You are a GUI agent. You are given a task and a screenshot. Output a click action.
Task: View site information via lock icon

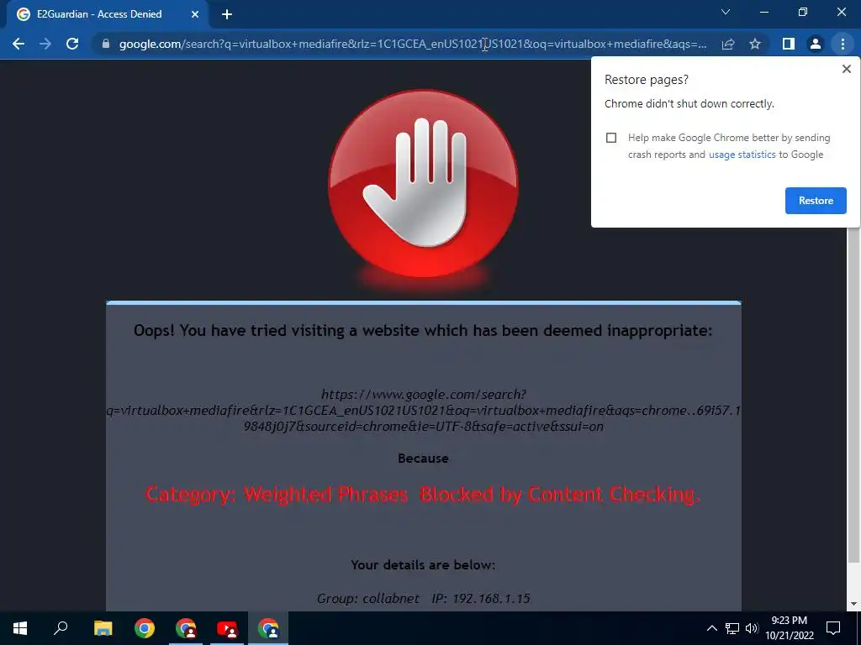coord(106,44)
